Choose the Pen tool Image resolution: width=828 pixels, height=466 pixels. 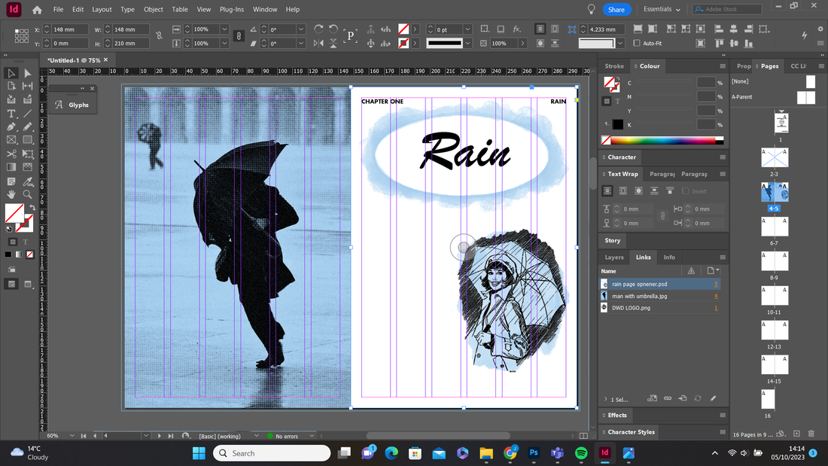pyautogui.click(x=11, y=126)
